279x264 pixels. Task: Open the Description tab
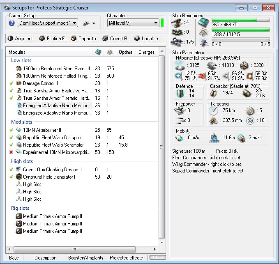coord(46,258)
